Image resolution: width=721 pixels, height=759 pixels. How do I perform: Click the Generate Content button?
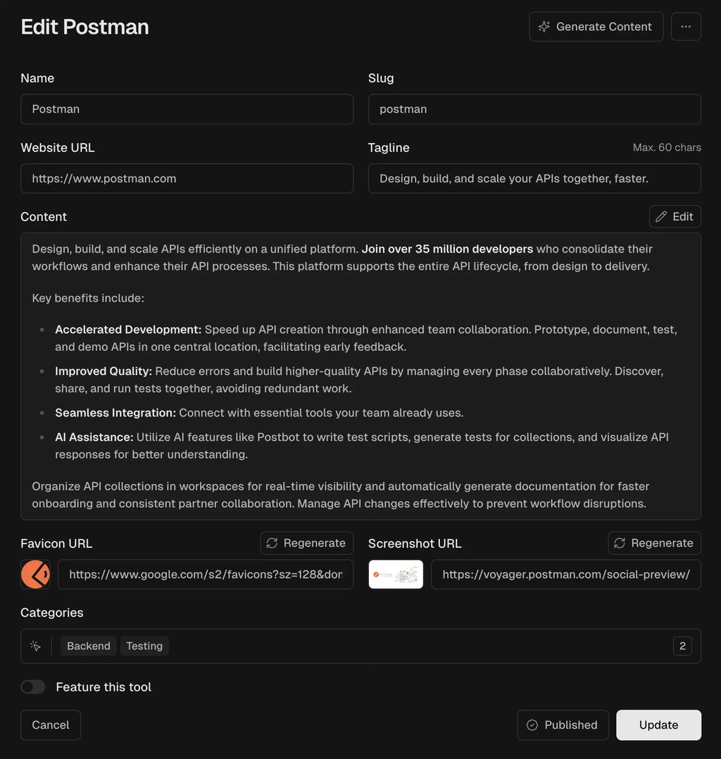[x=596, y=26]
